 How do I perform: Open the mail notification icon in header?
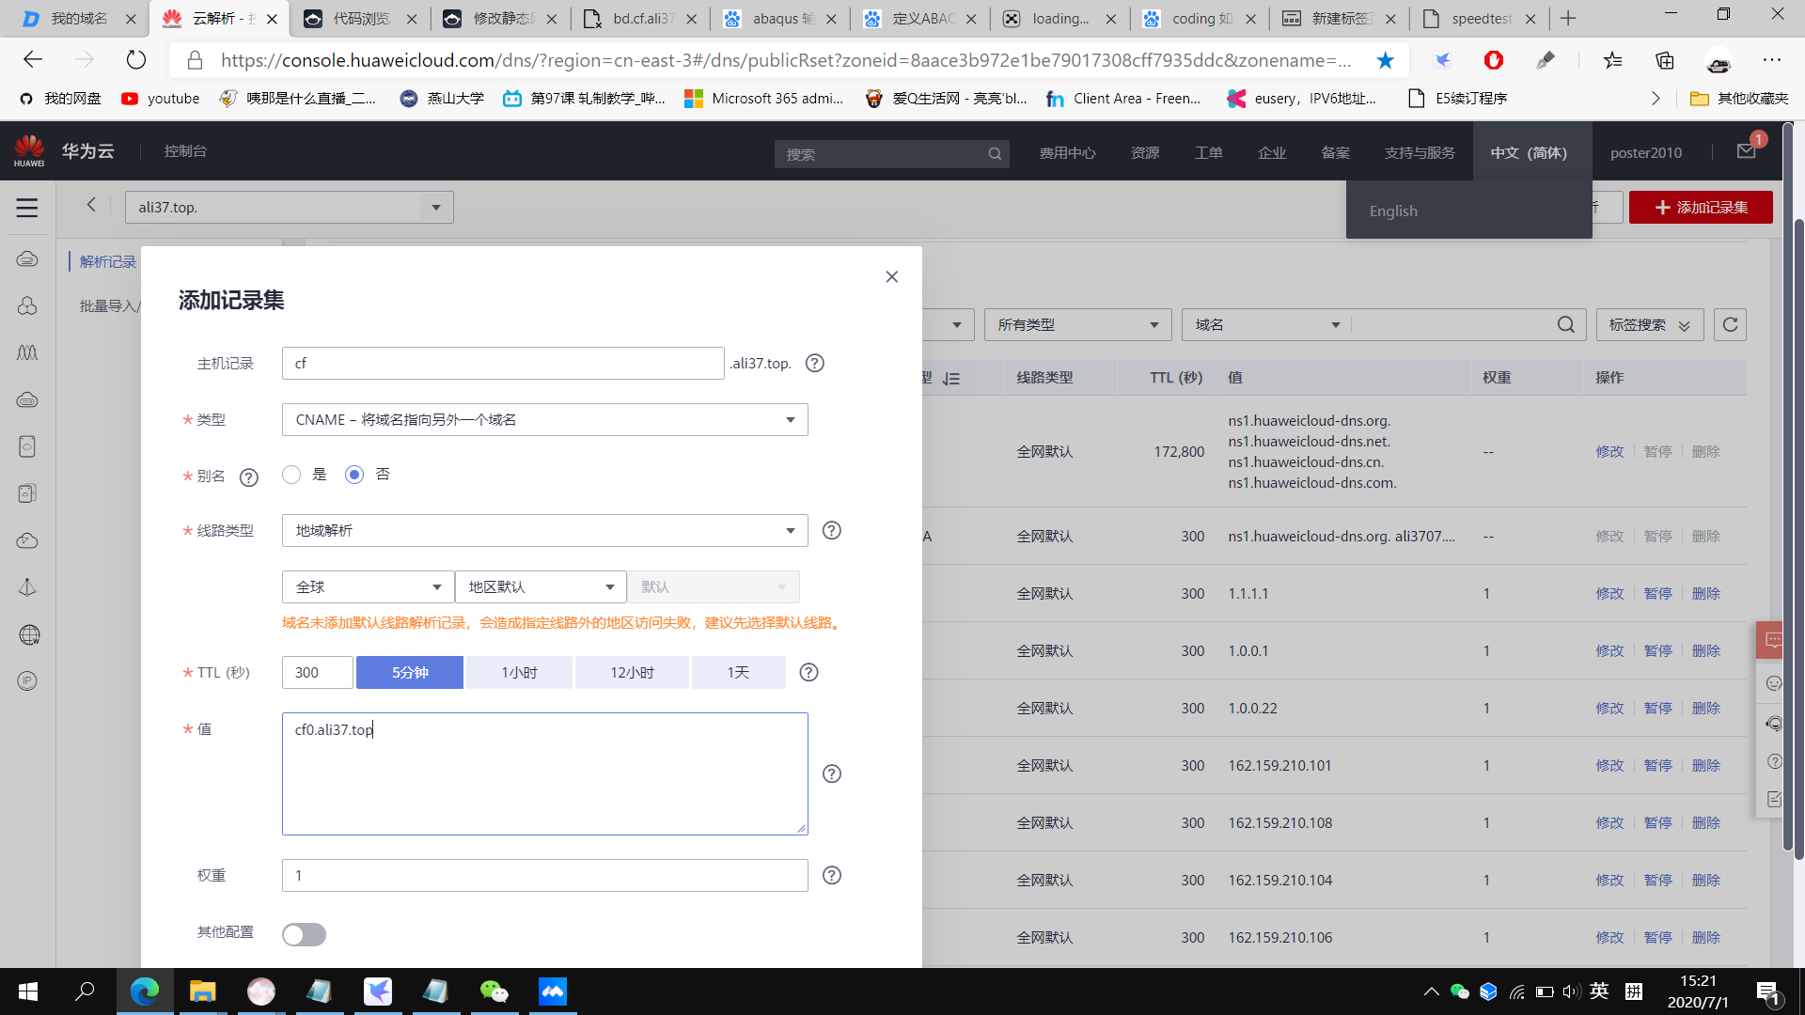coord(1747,151)
